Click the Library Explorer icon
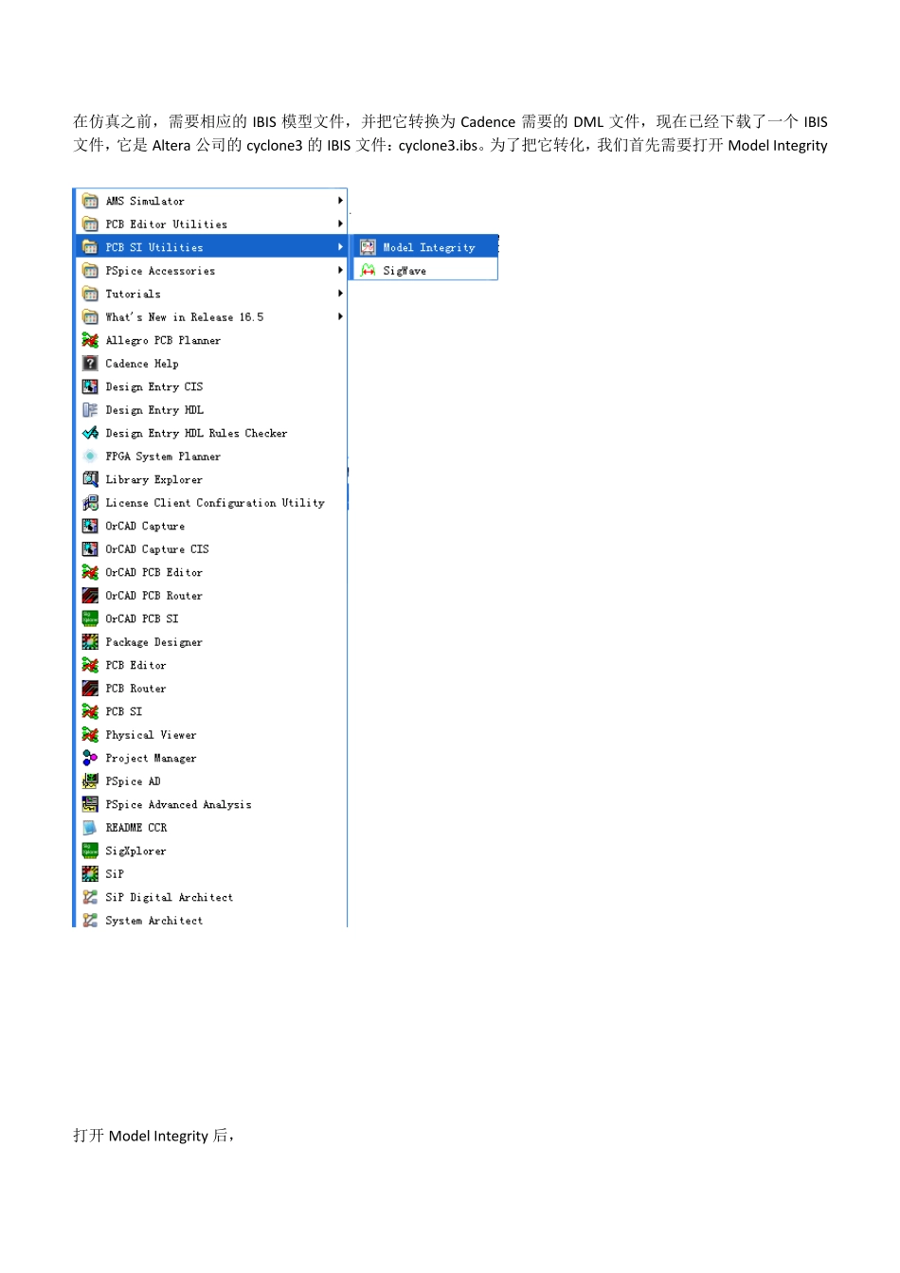The image size is (900, 1273). pos(90,479)
